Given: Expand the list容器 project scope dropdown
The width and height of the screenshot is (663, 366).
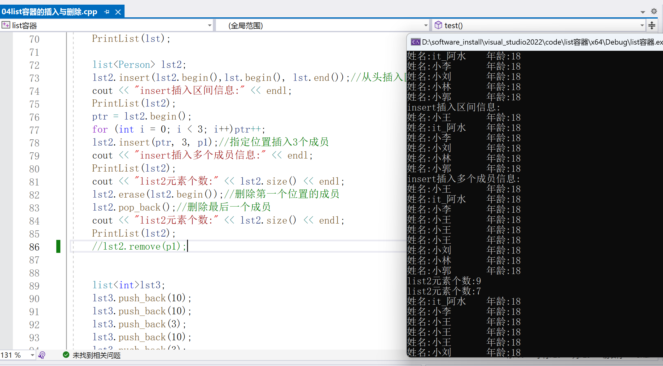Looking at the screenshot, I should pyautogui.click(x=210, y=25).
